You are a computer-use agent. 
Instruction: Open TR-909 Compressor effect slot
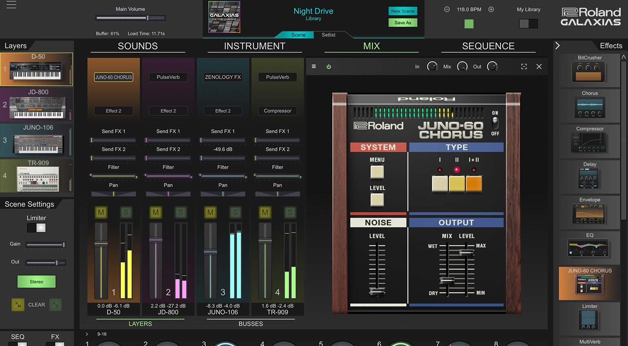[x=278, y=111]
